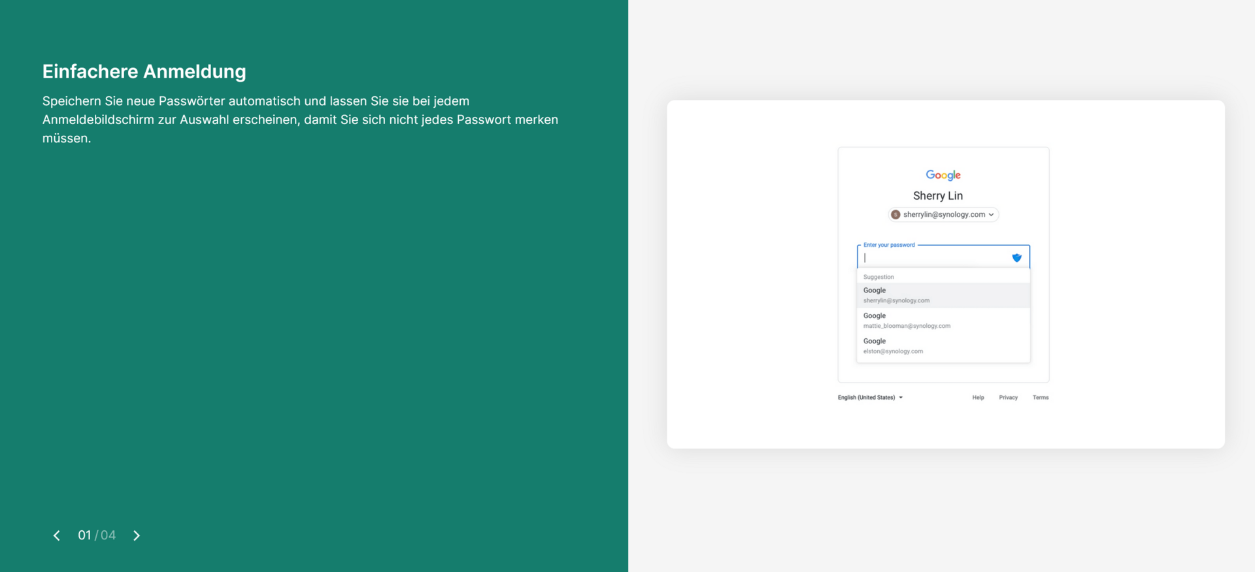
Task: Go to the next slide arrow
Action: point(137,535)
